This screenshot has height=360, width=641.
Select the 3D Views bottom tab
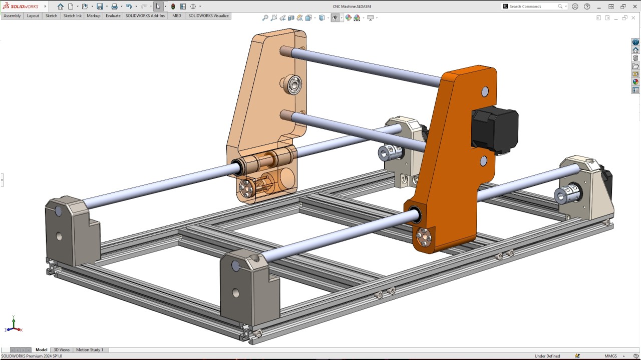coord(62,350)
